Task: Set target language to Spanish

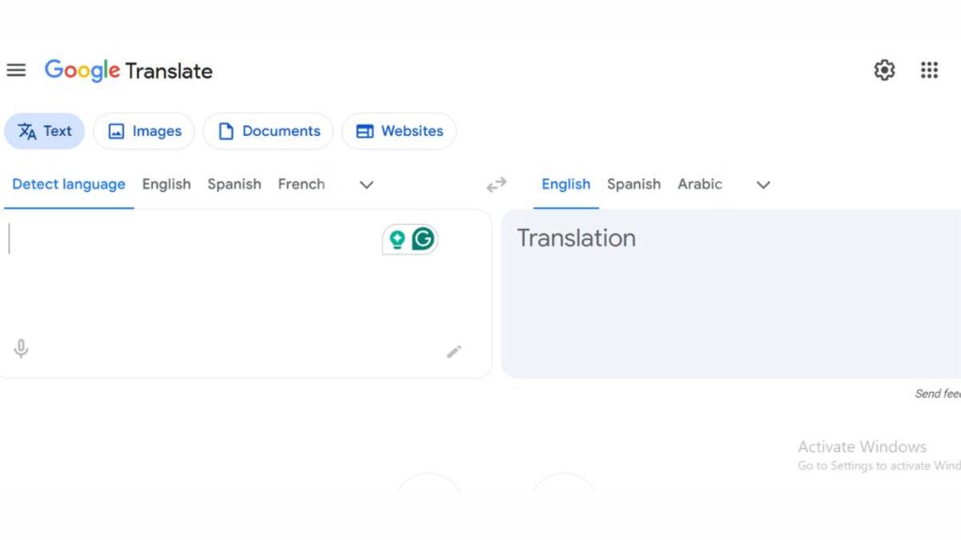Action: pyautogui.click(x=633, y=185)
